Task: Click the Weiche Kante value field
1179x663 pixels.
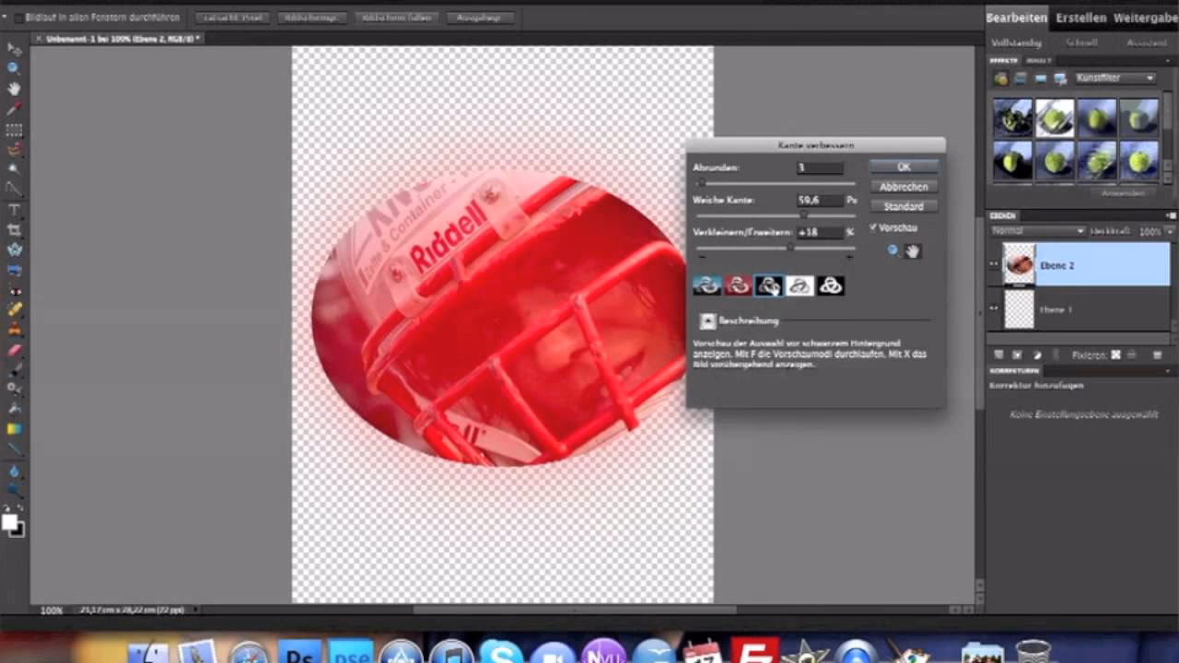Action: pyautogui.click(x=820, y=200)
